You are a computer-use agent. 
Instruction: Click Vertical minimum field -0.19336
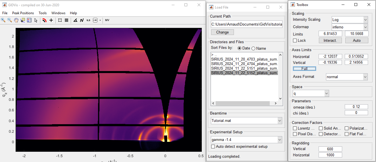(x=330, y=63)
